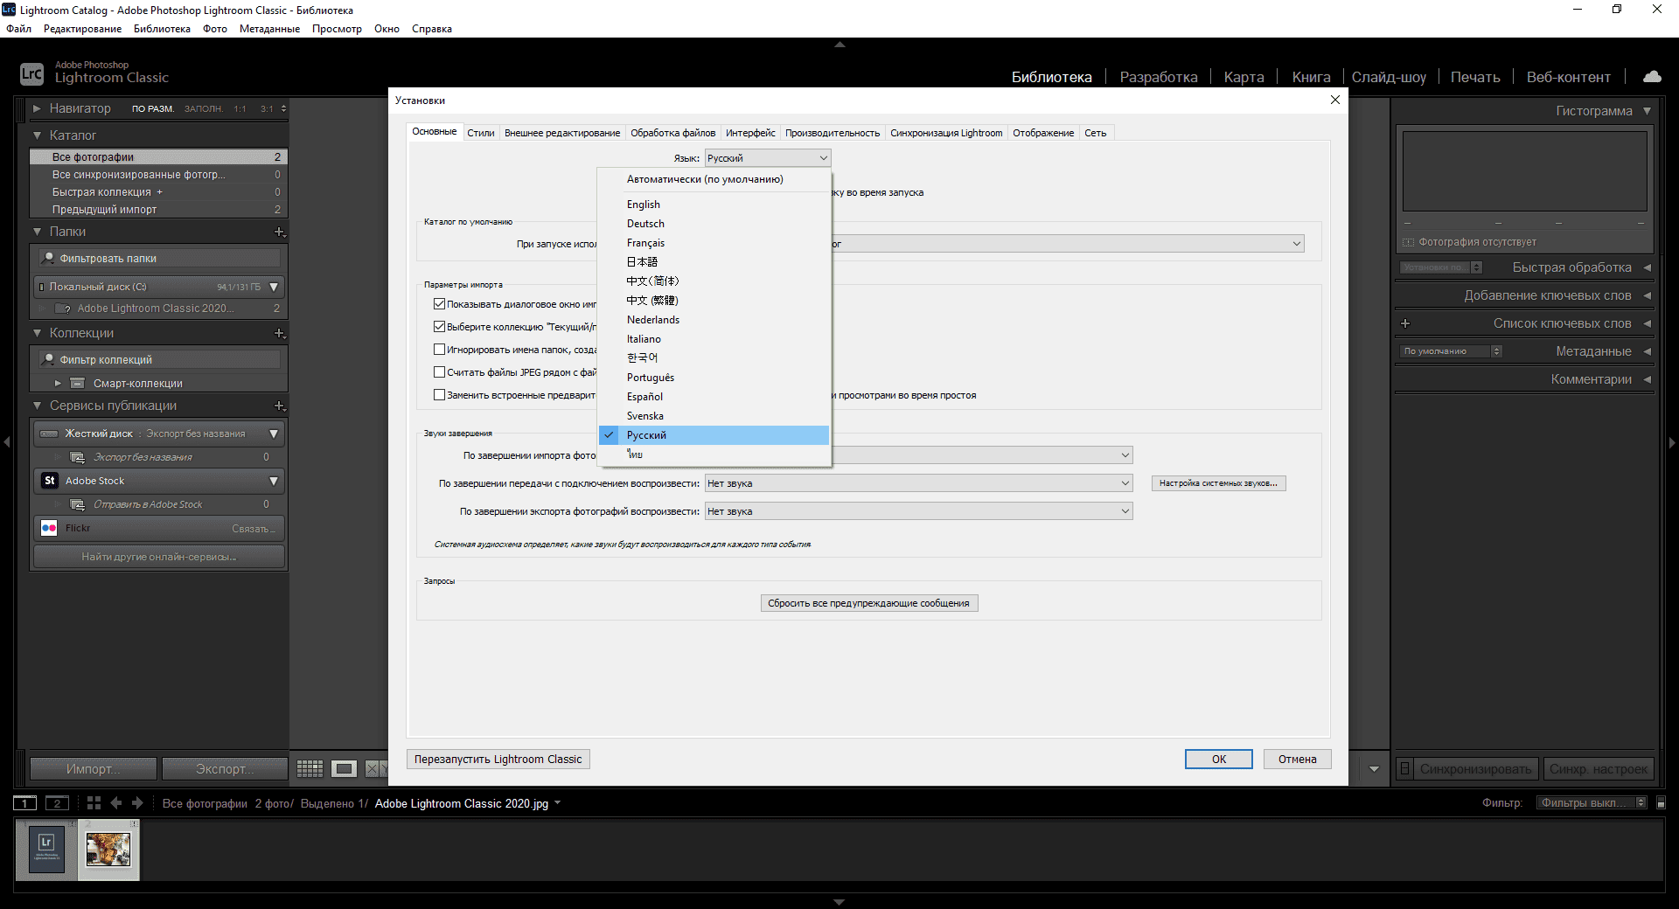
Task: Click the cloud sync status icon
Action: (x=1652, y=77)
